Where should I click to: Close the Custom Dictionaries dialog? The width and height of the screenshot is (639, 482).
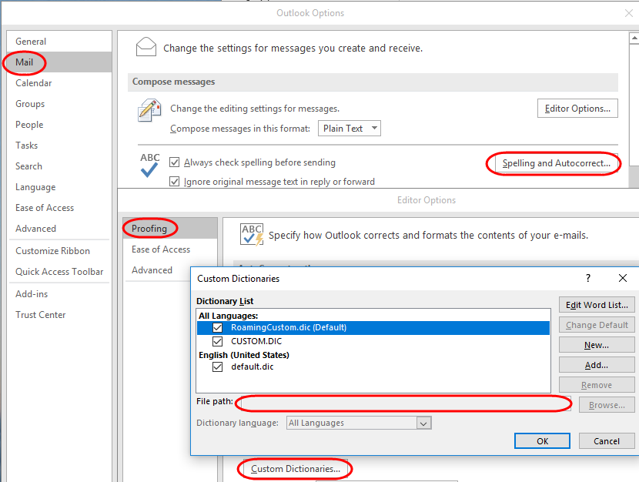(622, 278)
